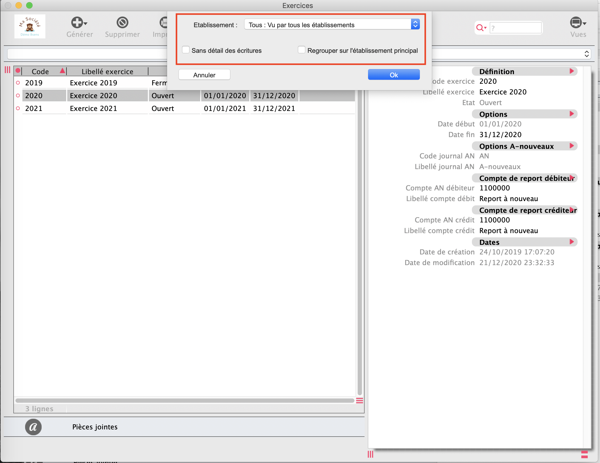Click the Compte AN débiteur value 1100000

click(x=495, y=188)
